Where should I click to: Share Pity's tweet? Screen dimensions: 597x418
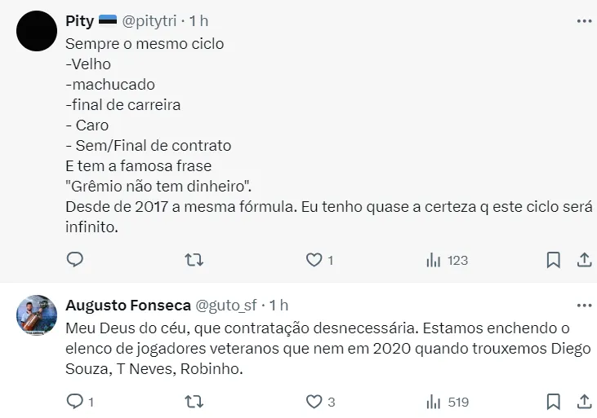[584, 260]
